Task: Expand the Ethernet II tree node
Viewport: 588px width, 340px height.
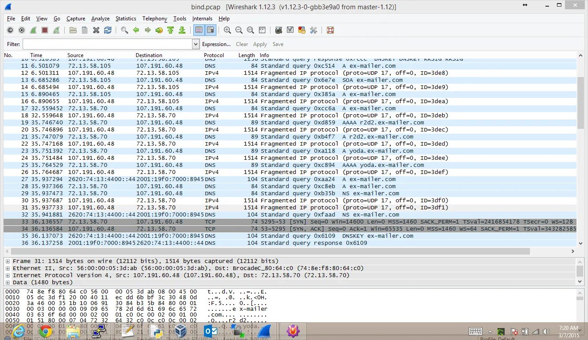Action: 8,268
